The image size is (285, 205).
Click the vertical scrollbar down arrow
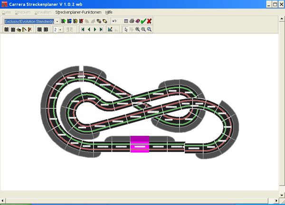tap(282, 195)
